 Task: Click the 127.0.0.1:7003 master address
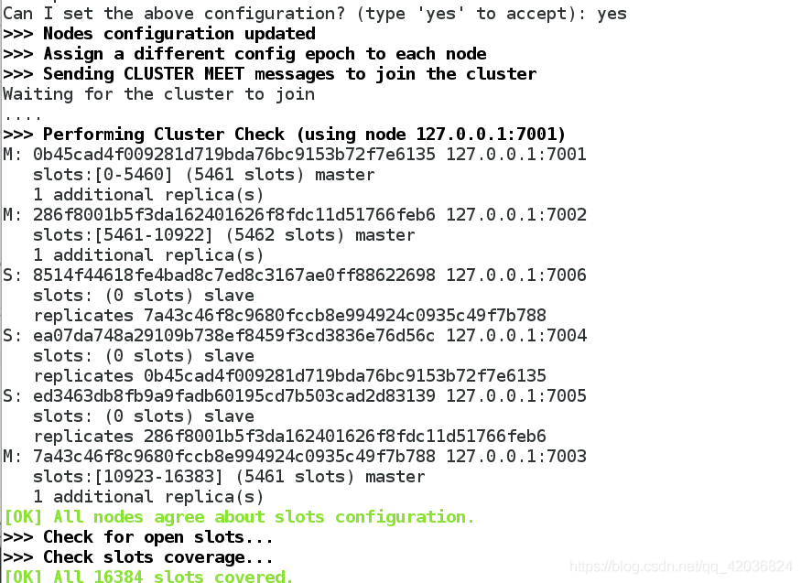point(516,456)
